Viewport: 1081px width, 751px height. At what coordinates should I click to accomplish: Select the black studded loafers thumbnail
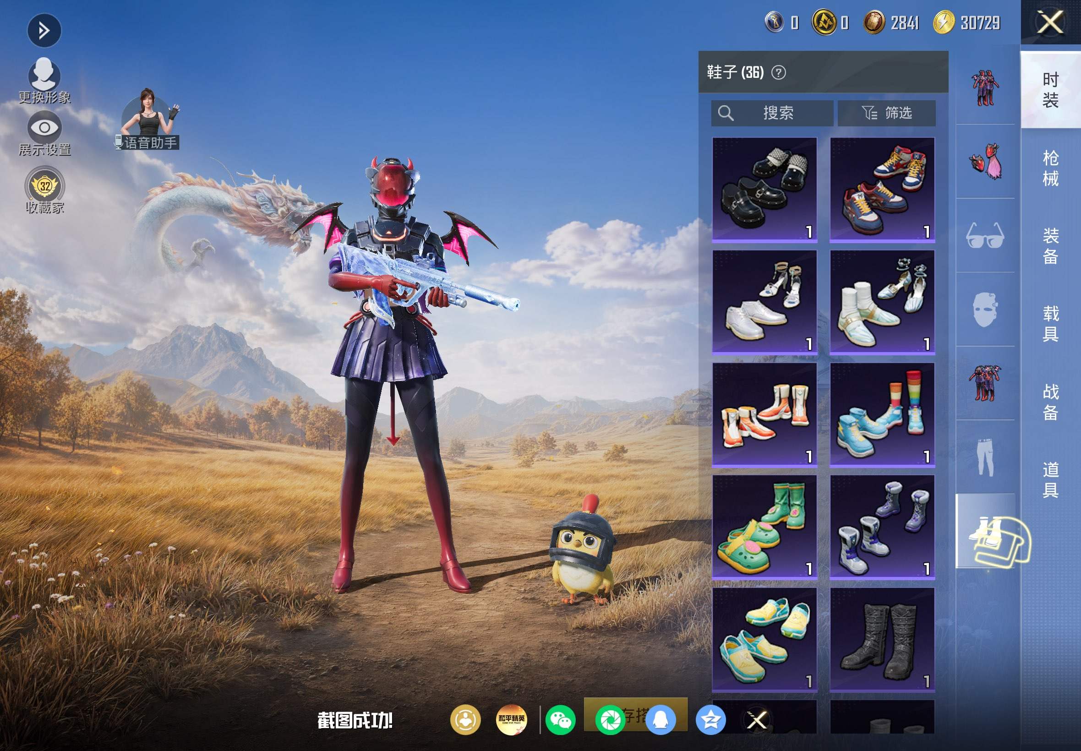click(765, 190)
